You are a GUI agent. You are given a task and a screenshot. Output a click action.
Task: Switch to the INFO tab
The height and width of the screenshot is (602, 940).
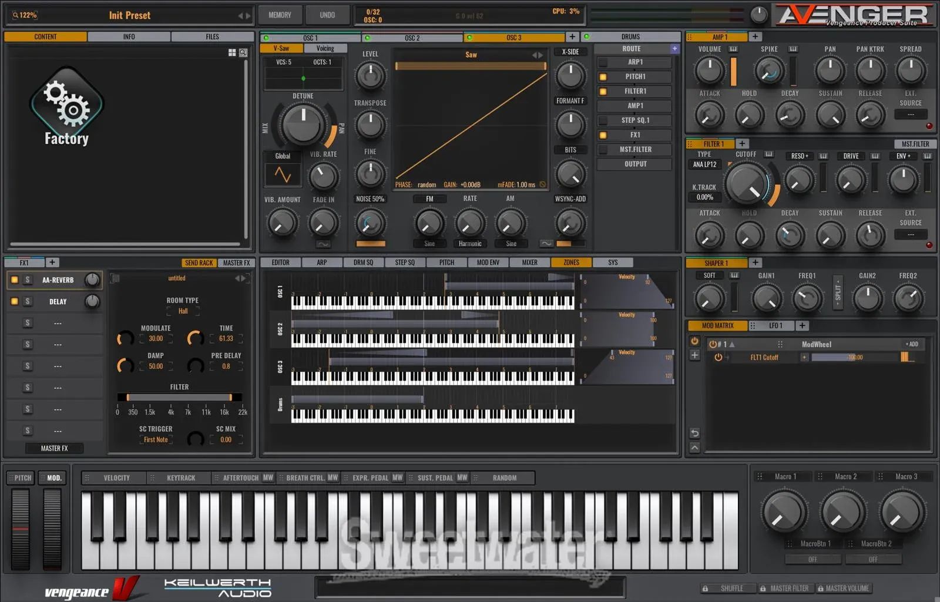129,36
